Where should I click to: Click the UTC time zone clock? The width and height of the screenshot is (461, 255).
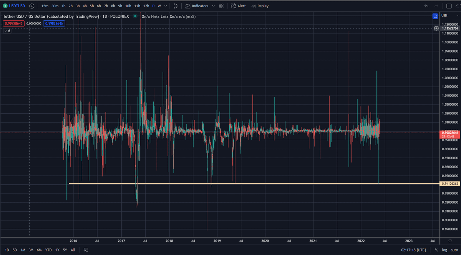(413, 250)
